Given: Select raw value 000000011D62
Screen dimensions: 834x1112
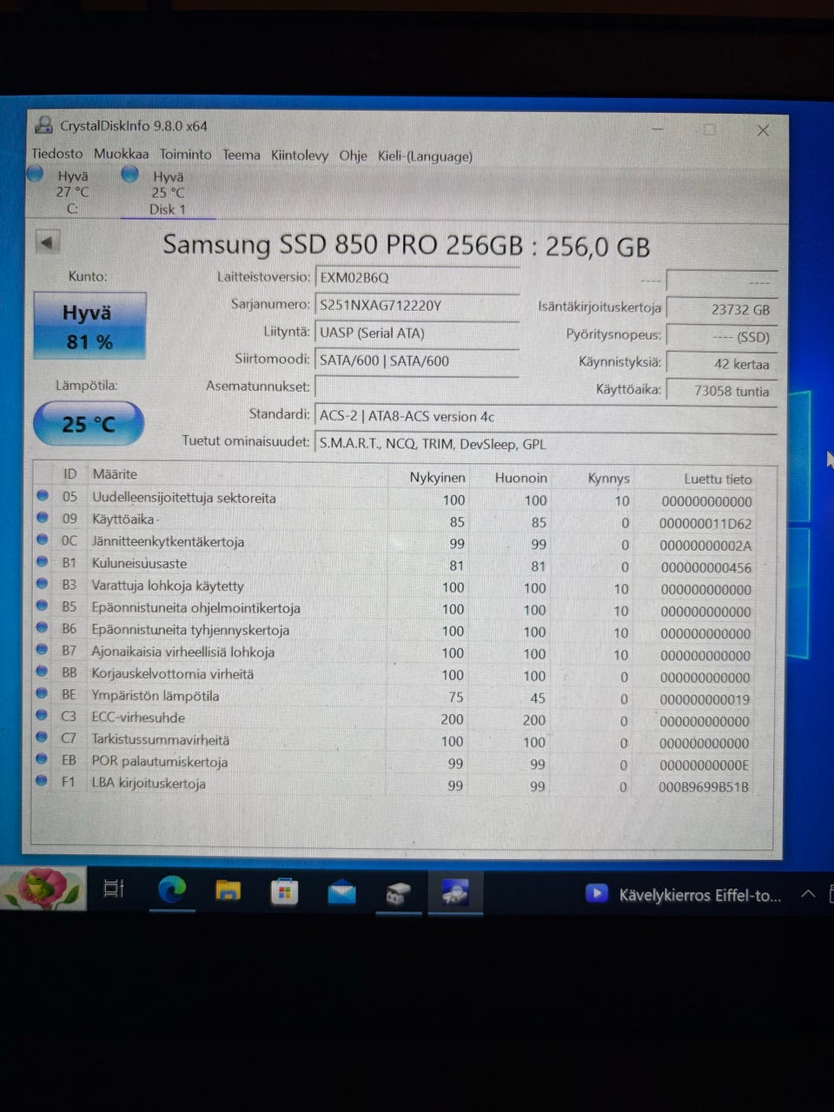Looking at the screenshot, I should (x=705, y=523).
